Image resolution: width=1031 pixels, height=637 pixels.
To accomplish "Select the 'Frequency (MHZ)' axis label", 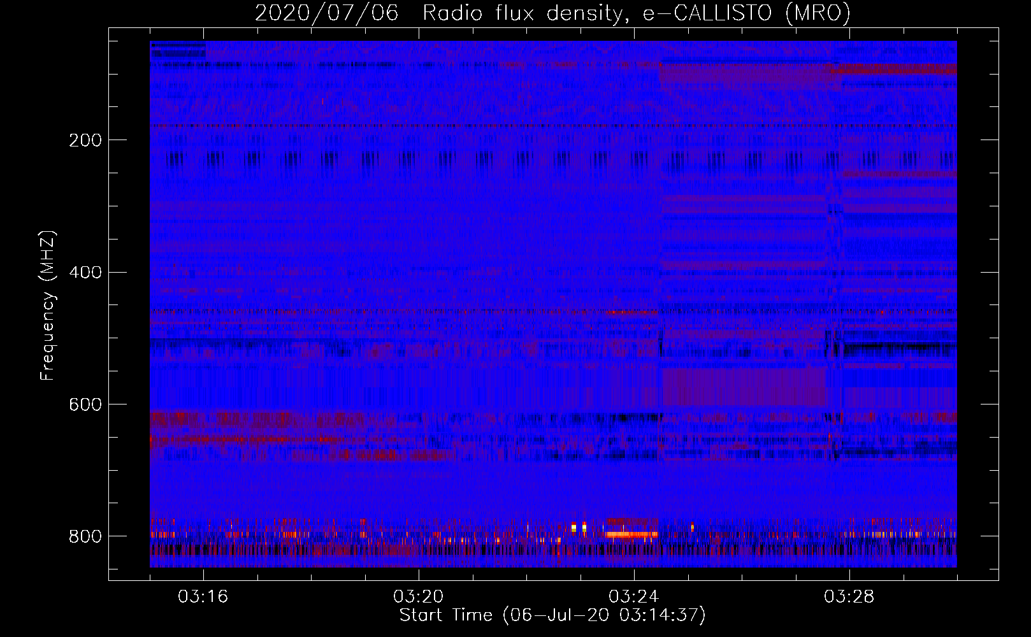I will point(48,306).
